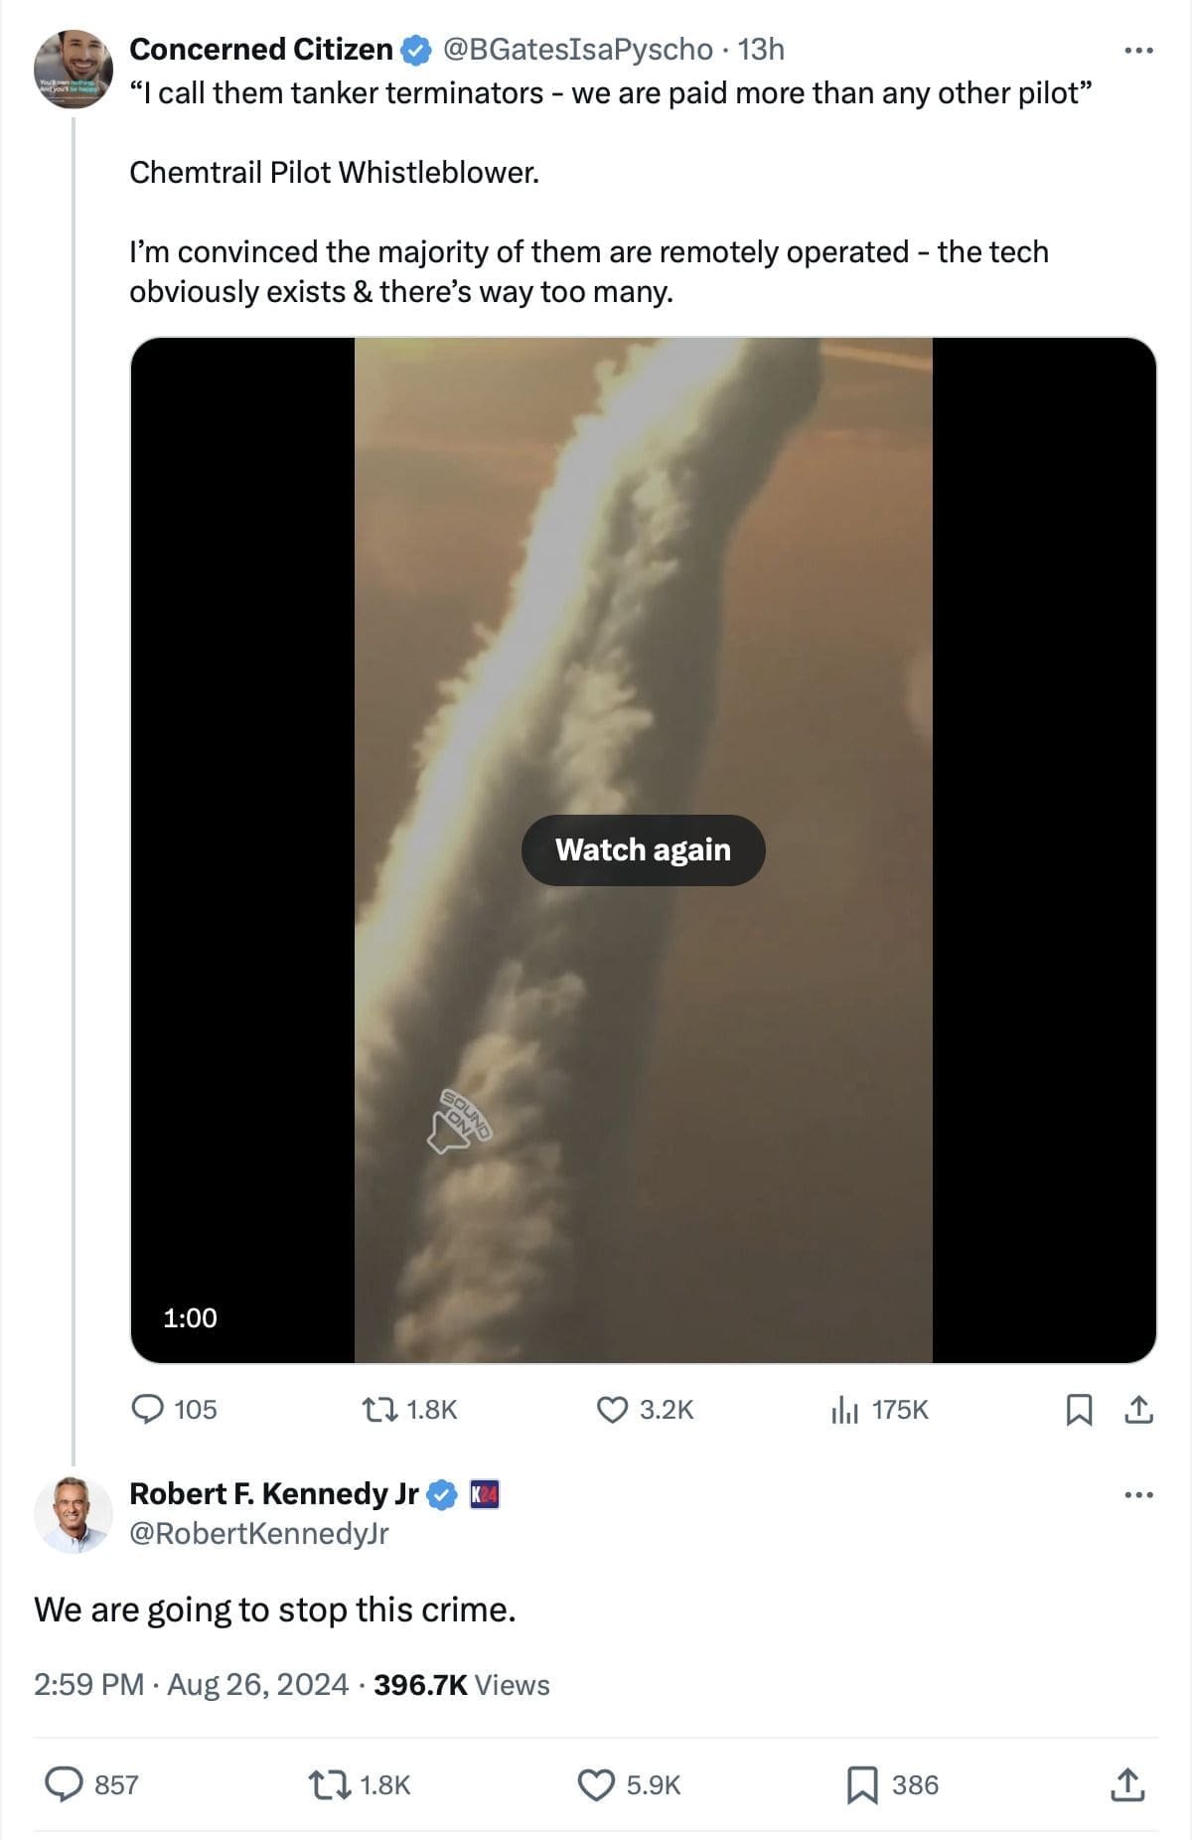Reply to Robert F. Kennedy Jr's post

65,1784
